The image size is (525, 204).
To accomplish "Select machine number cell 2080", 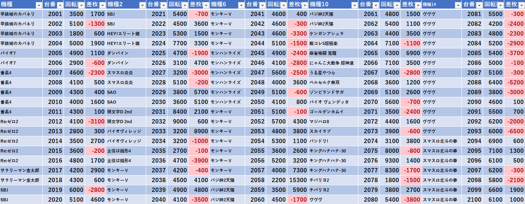I will coord(369,200).
